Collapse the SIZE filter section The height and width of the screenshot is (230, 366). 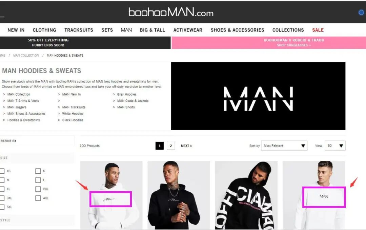(37, 158)
